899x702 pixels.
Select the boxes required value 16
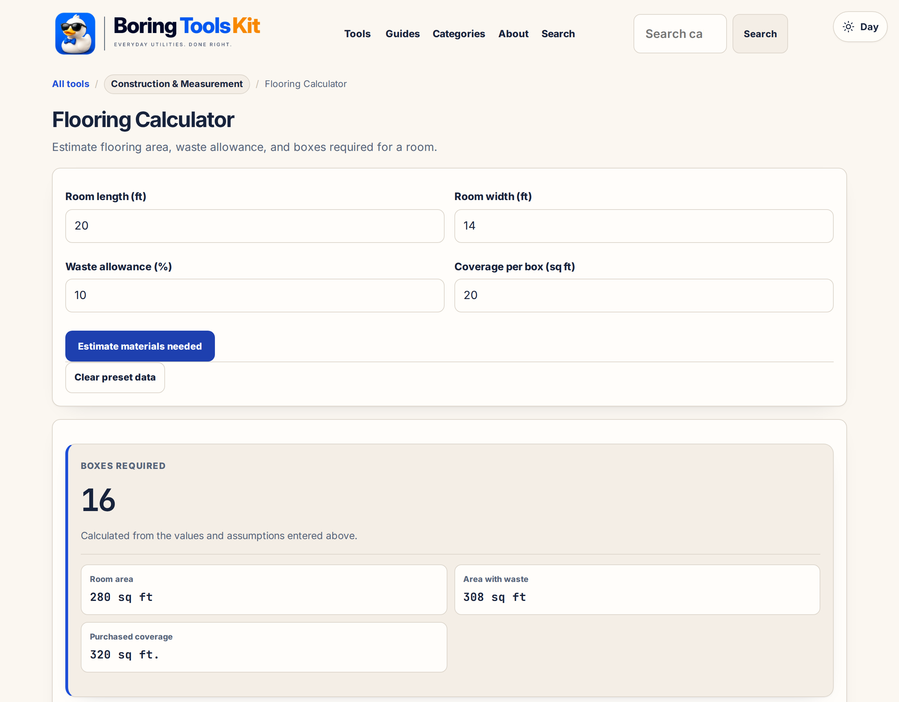click(x=98, y=500)
